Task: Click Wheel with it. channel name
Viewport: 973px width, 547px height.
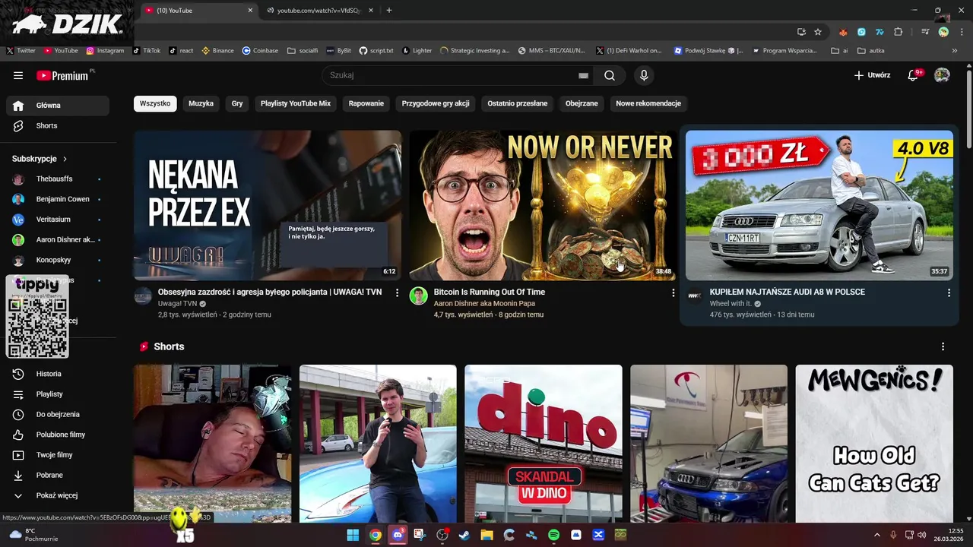Action: click(731, 303)
